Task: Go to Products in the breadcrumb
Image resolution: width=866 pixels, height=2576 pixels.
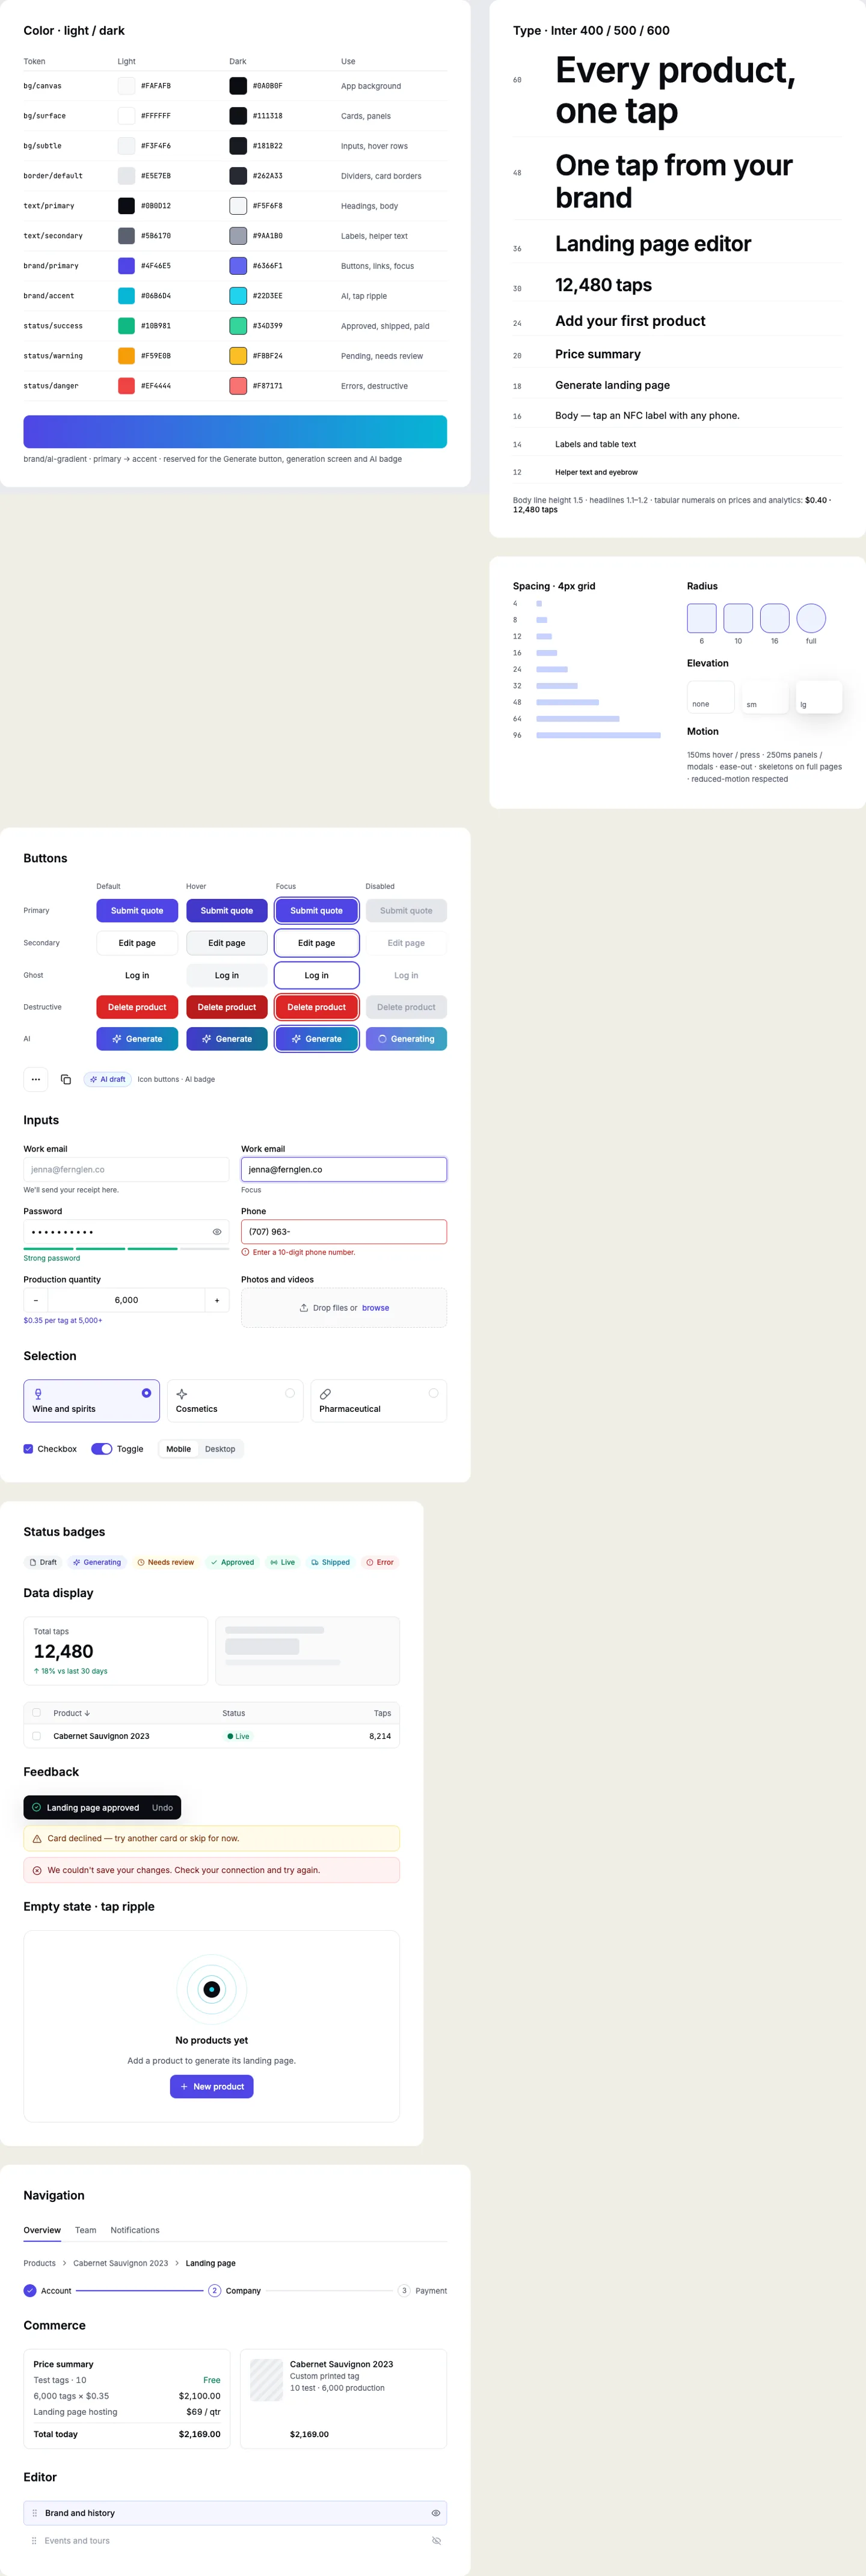Action: point(40,2263)
